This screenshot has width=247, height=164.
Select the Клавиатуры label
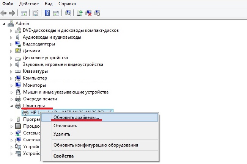pos(35,71)
